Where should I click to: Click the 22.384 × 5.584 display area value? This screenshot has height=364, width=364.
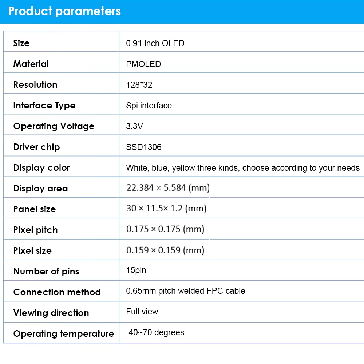pos(168,188)
